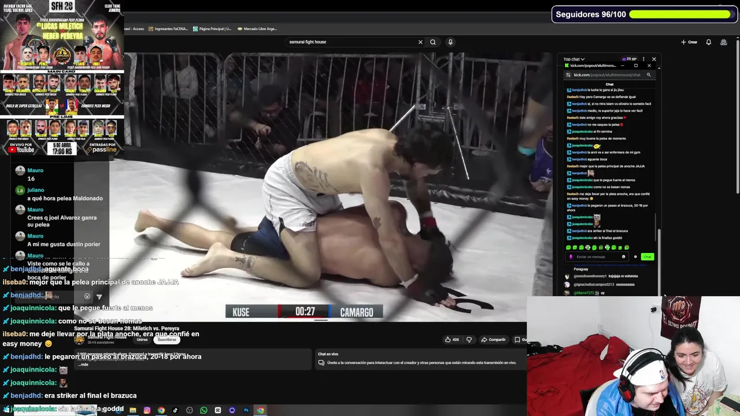Open the Mercado Libre bookmark
Screen dimensions: 740x416
[x=257, y=29]
